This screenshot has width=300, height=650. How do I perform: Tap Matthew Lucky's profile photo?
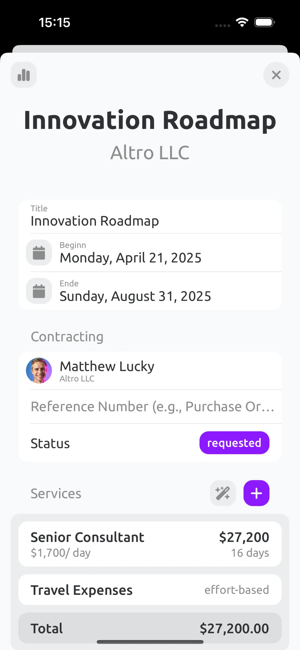pos(39,370)
